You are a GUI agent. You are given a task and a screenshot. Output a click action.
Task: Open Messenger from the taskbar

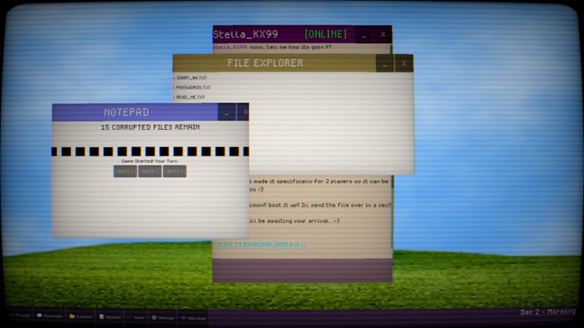pyautogui.click(x=50, y=316)
